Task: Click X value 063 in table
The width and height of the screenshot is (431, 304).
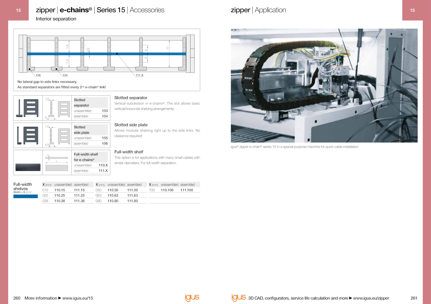Action: coord(99,195)
